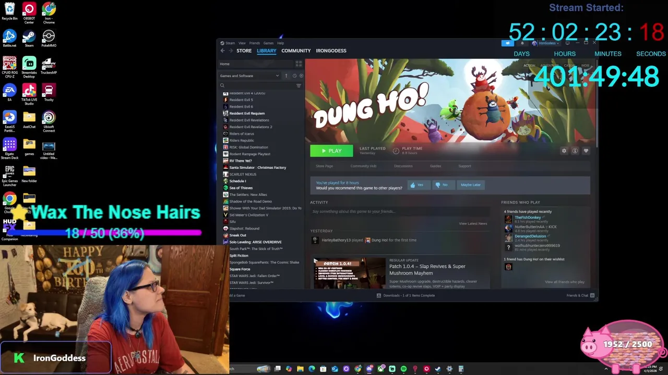The width and height of the screenshot is (668, 375).
Task: Click View all friends who play link
Action: click(565, 282)
